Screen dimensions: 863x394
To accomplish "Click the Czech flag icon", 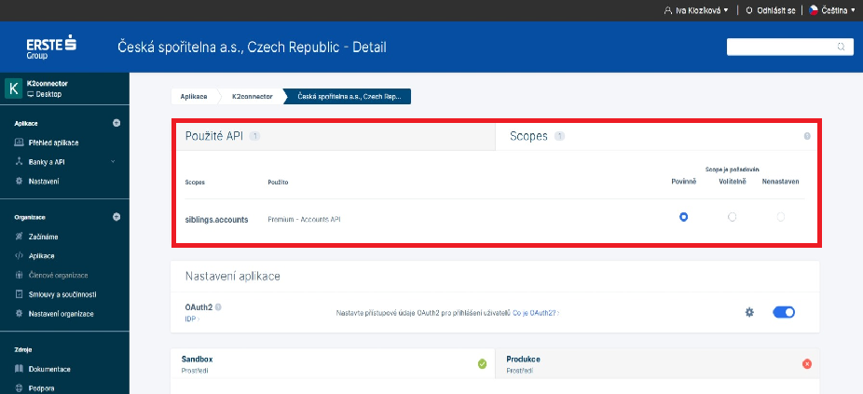I will 814,10.
